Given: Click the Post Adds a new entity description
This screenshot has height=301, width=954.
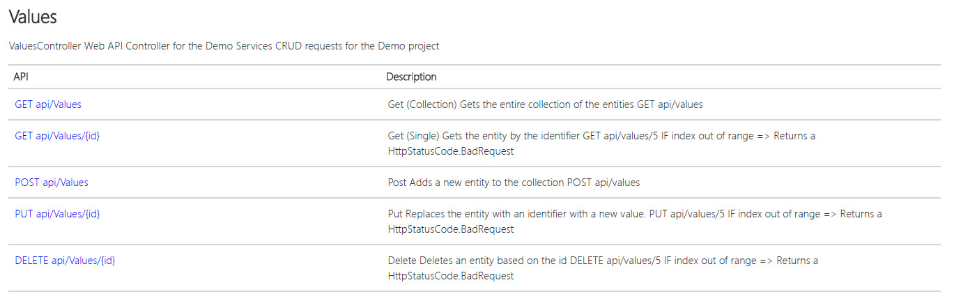Looking at the screenshot, I should click(x=514, y=183).
